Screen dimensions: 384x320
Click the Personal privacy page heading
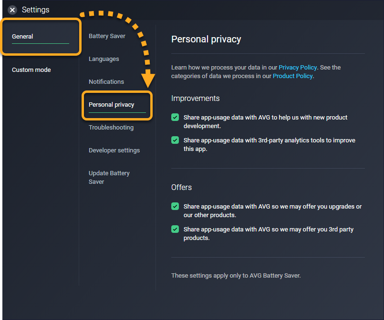point(206,40)
